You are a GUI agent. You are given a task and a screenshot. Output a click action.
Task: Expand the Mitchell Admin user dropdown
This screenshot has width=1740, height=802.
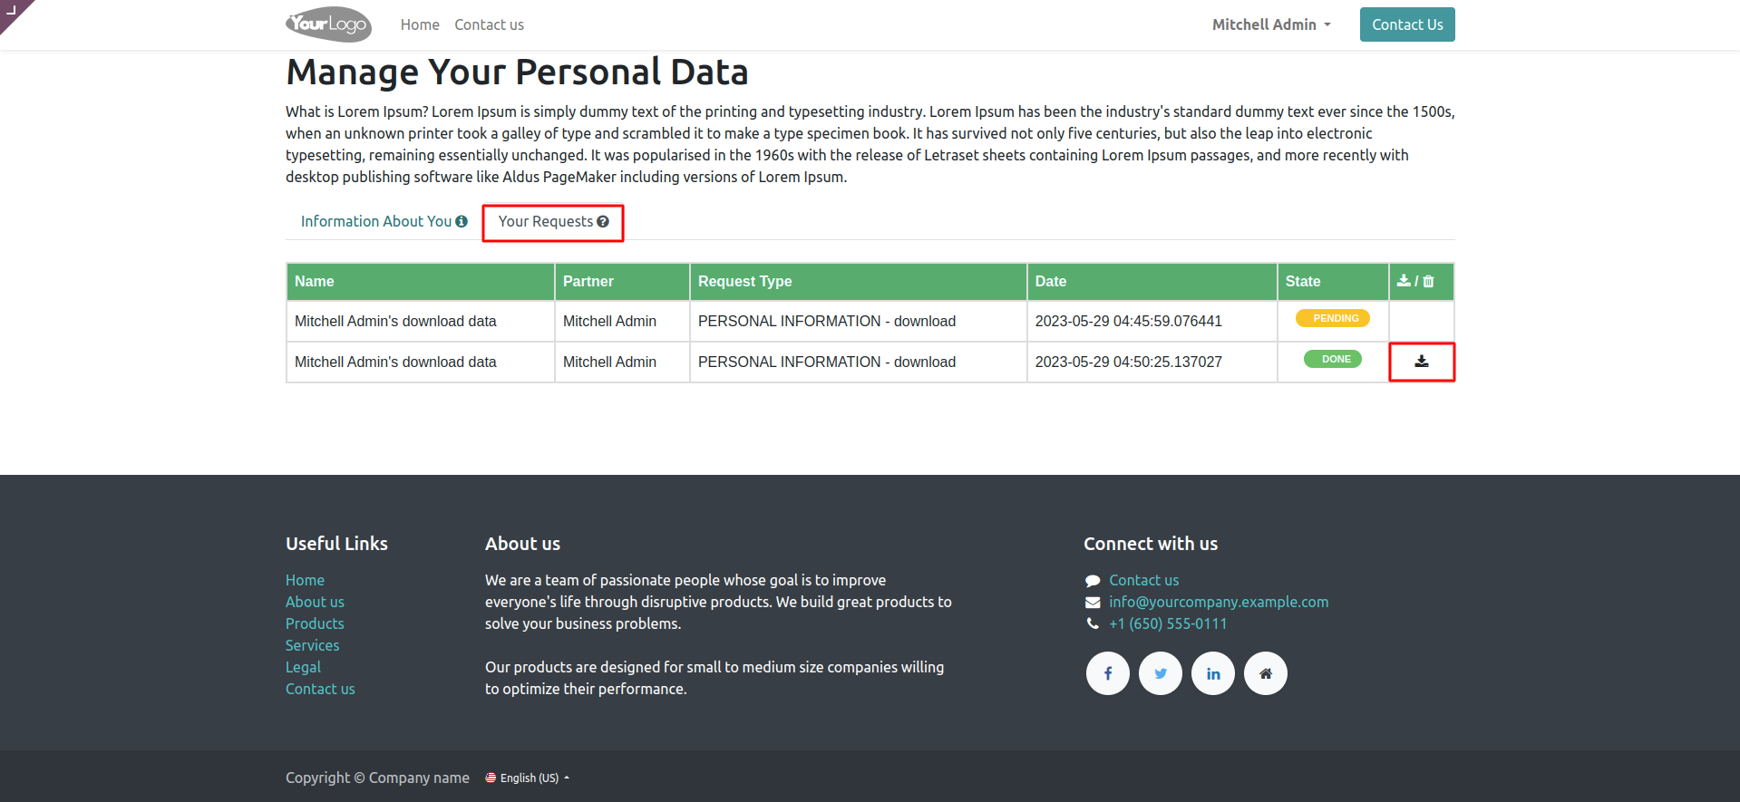point(1271,24)
